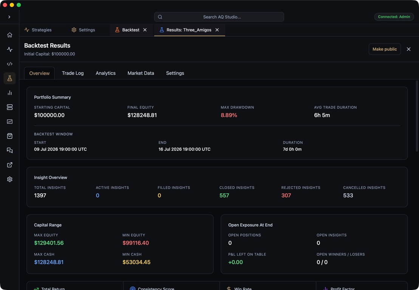Switch to the Backtest tab
Image resolution: width=419 pixels, height=290 pixels.
coord(131,30)
